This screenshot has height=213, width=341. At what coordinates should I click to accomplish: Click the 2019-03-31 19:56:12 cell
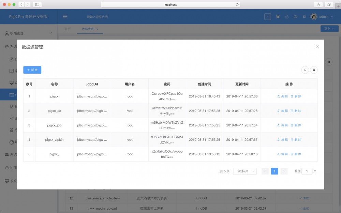coord(204,154)
